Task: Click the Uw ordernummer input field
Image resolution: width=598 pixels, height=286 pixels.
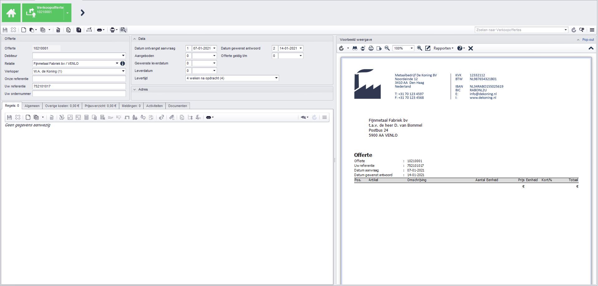Action: point(79,94)
